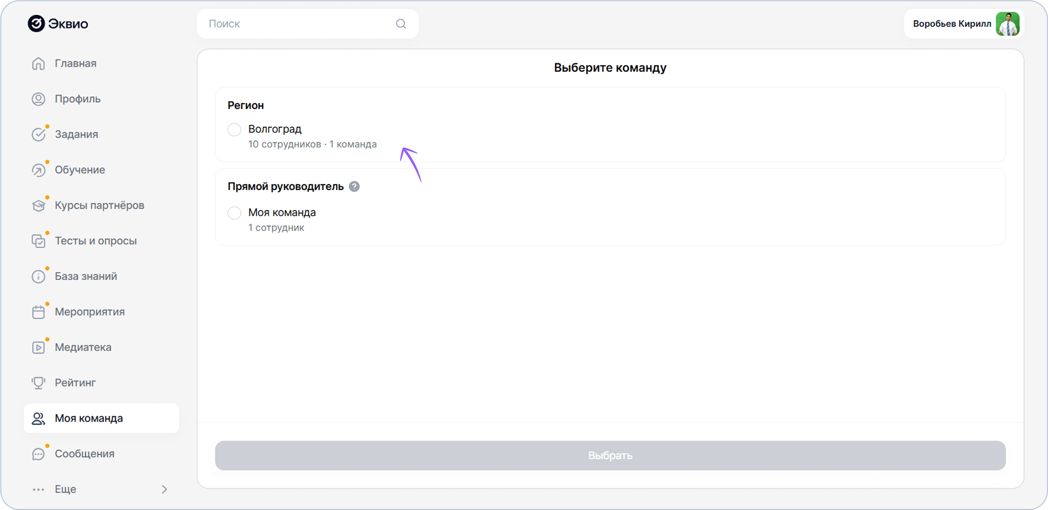Click the Волгоград region label
This screenshot has width=1048, height=510.
(x=275, y=129)
